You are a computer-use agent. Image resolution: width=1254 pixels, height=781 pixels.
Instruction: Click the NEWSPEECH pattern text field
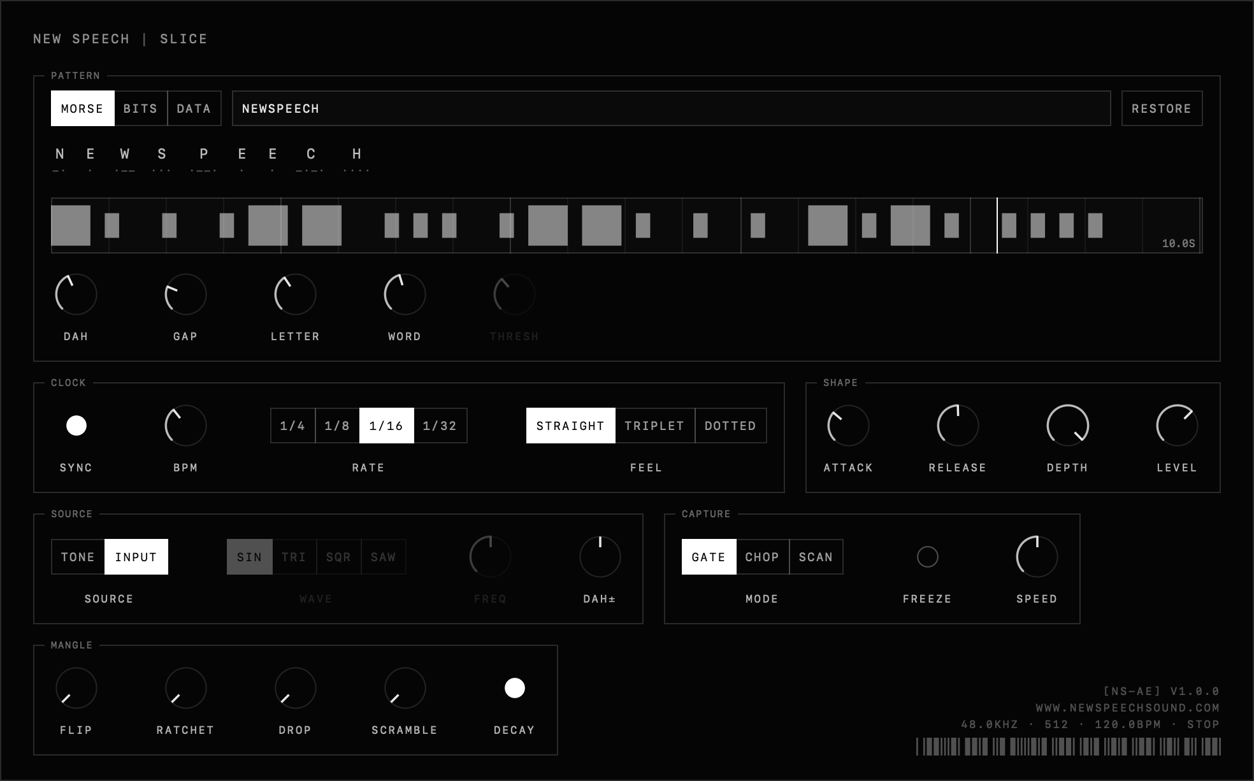tap(671, 108)
